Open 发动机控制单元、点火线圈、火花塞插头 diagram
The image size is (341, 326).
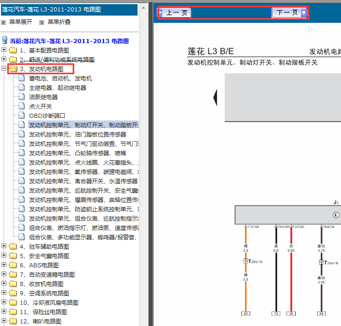[84, 162]
